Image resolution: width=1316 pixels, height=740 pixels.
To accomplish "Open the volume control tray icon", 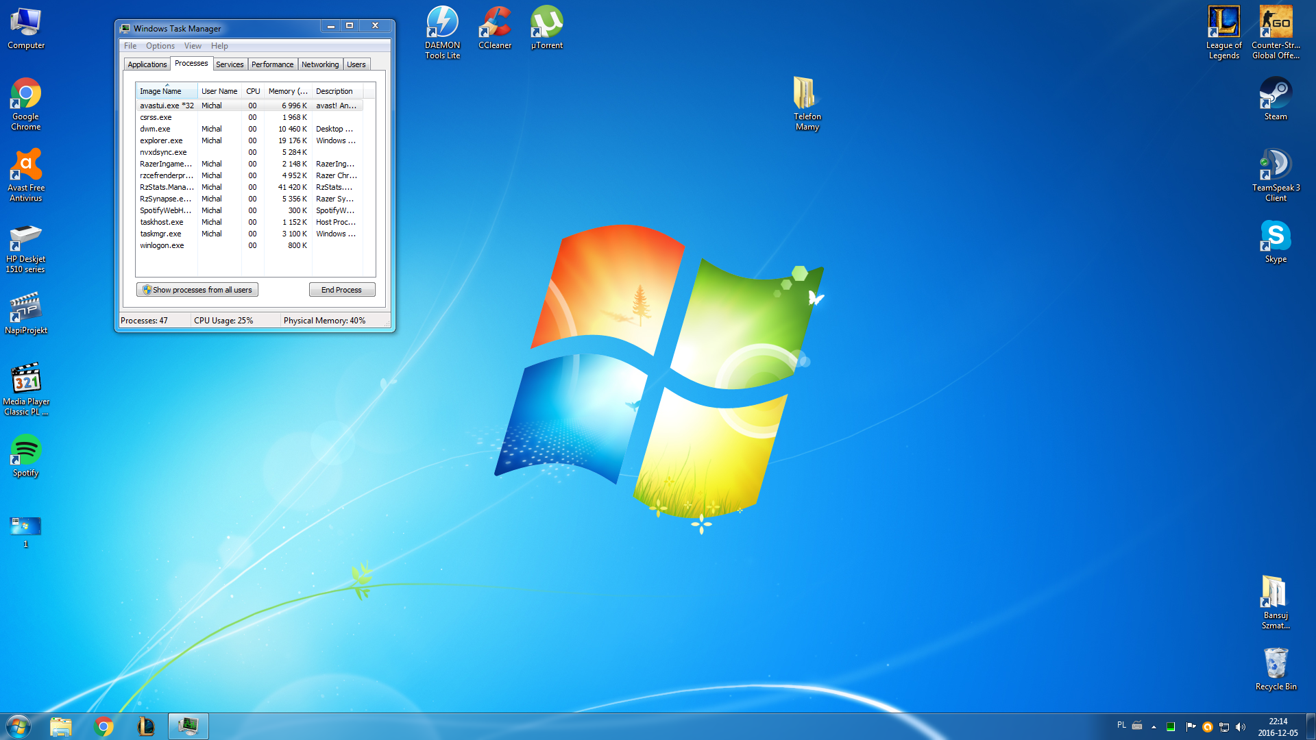I will (1241, 727).
